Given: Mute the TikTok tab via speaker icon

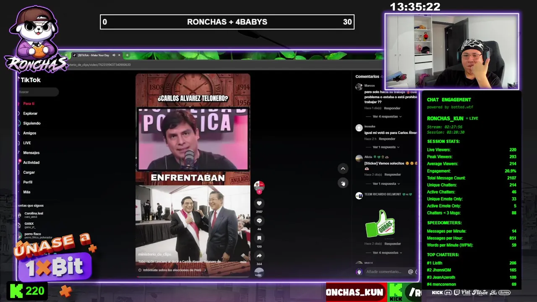Looking at the screenshot, I should click(x=114, y=55).
